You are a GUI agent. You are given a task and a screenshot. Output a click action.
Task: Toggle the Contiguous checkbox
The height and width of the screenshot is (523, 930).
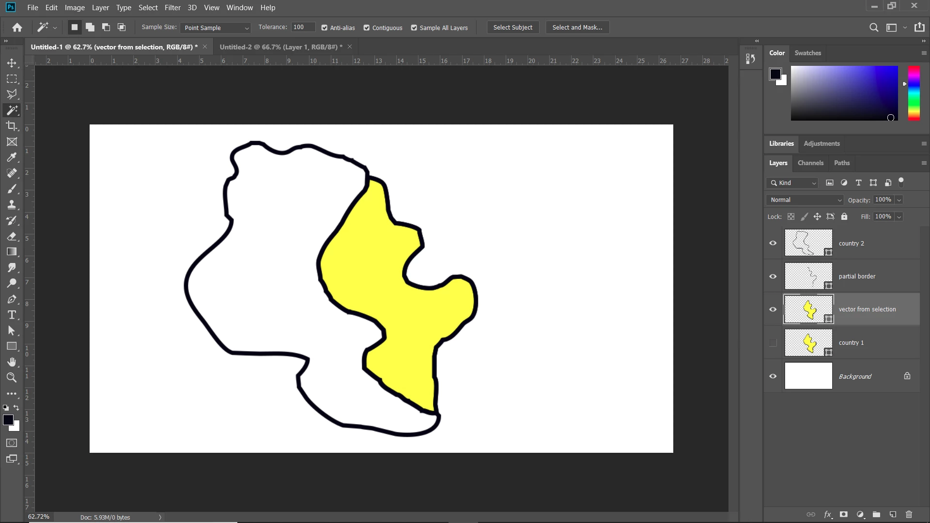pos(367,28)
